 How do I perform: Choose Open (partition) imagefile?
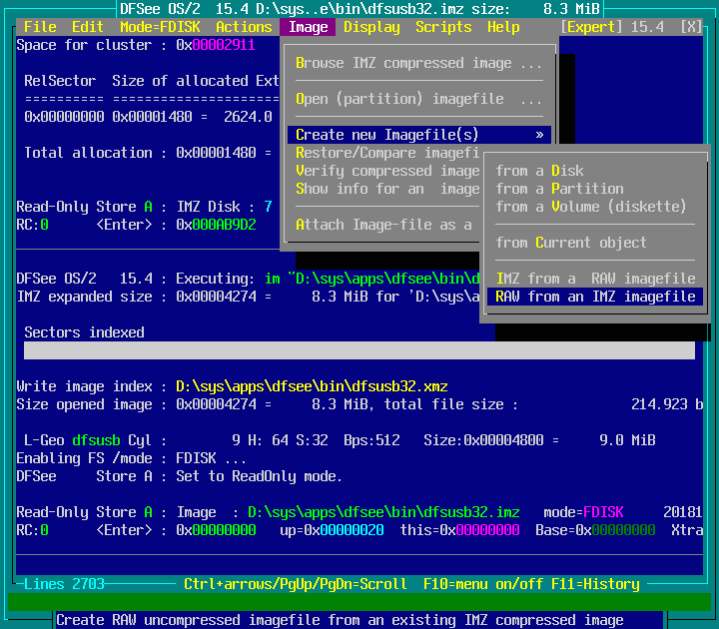point(419,99)
